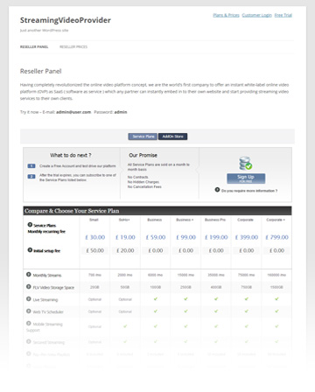Click the Monthly Streams row label

47,276
